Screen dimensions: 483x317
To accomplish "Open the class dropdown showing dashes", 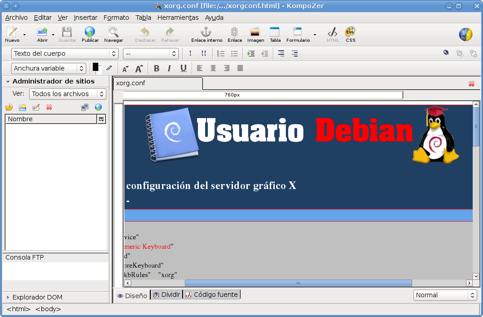I will [x=151, y=53].
